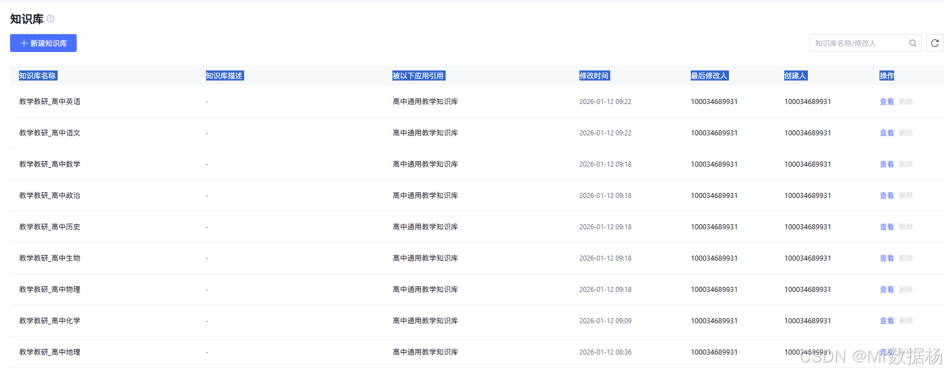Click the 2026-01-12 09:22 time in 高中英语 row
The image size is (945, 373).
pyautogui.click(x=605, y=102)
